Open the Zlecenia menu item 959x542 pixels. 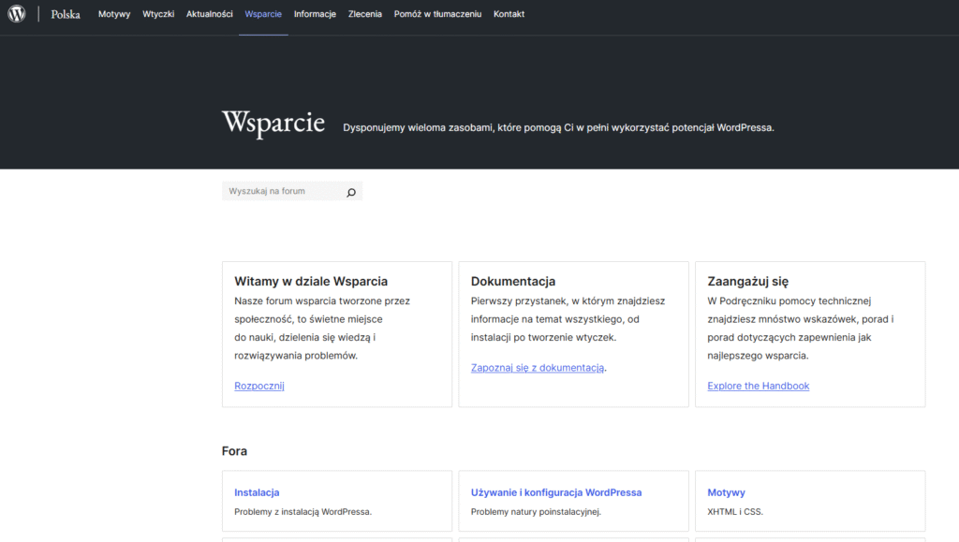pyautogui.click(x=365, y=14)
